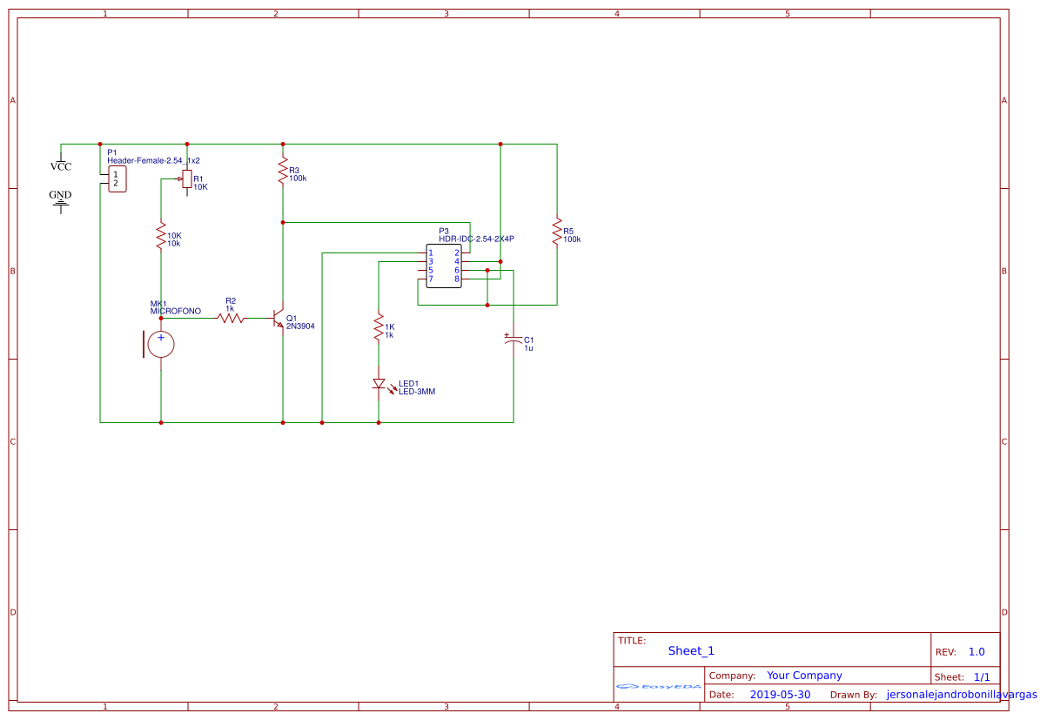Image resolution: width=1047 pixels, height=720 pixels.
Task: Select the Sheet_1 title text
Action: click(x=690, y=650)
